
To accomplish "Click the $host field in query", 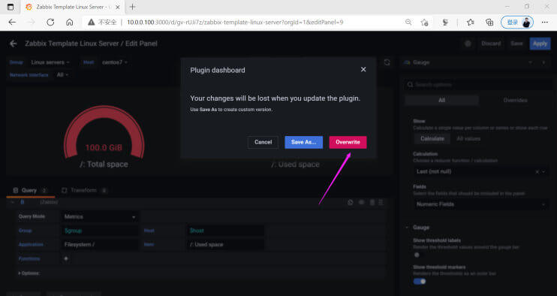I will coord(225,231).
